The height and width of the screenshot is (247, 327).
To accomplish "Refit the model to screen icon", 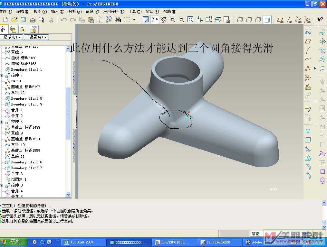I will click(x=190, y=20).
